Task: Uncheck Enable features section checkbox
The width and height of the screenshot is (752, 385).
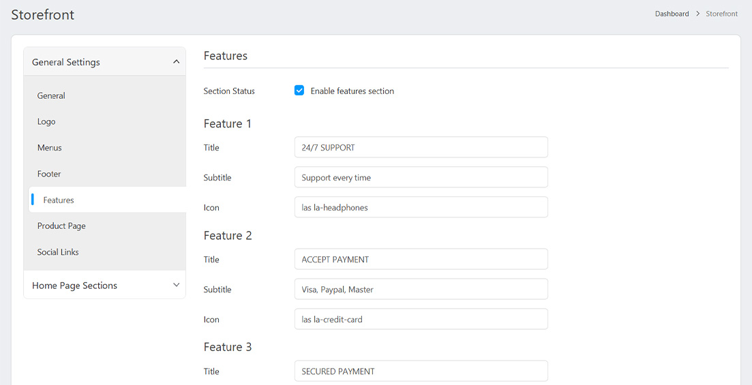Action: pyautogui.click(x=299, y=91)
